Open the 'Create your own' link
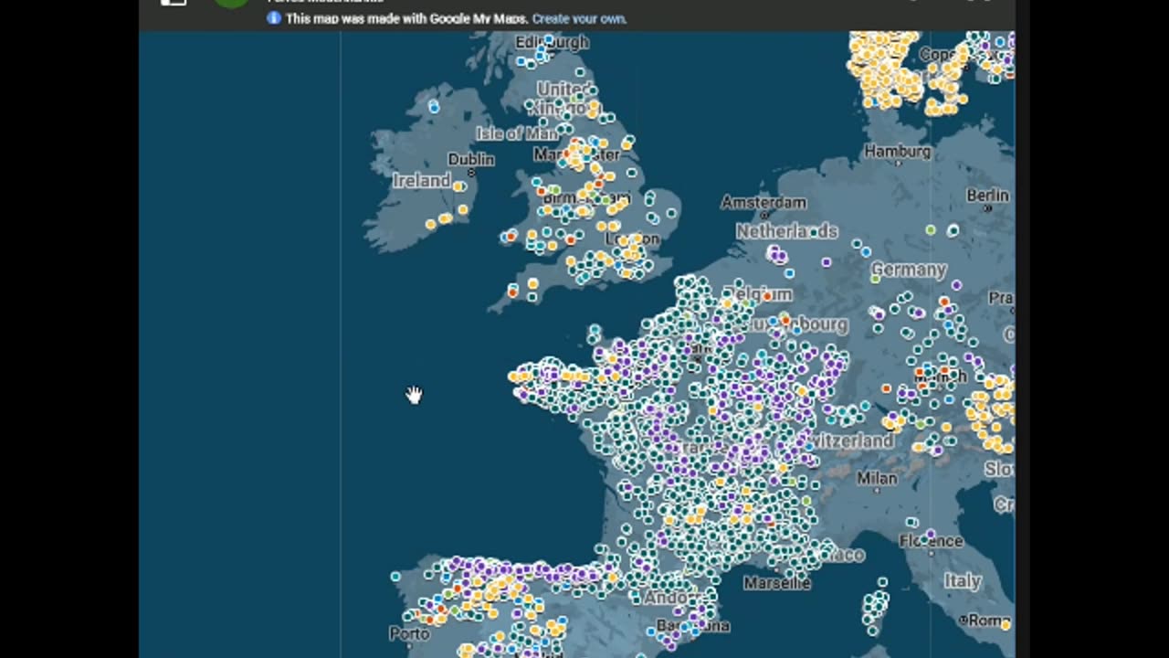1169x658 pixels. coord(579,18)
